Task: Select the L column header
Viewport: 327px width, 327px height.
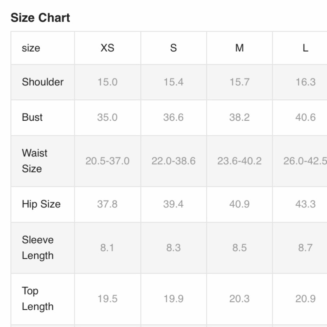Action: point(305,48)
